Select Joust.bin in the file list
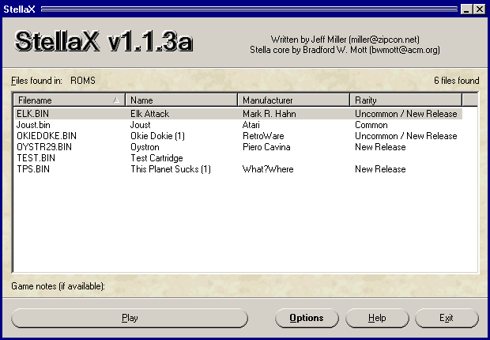The width and height of the screenshot is (490, 340). click(x=34, y=125)
